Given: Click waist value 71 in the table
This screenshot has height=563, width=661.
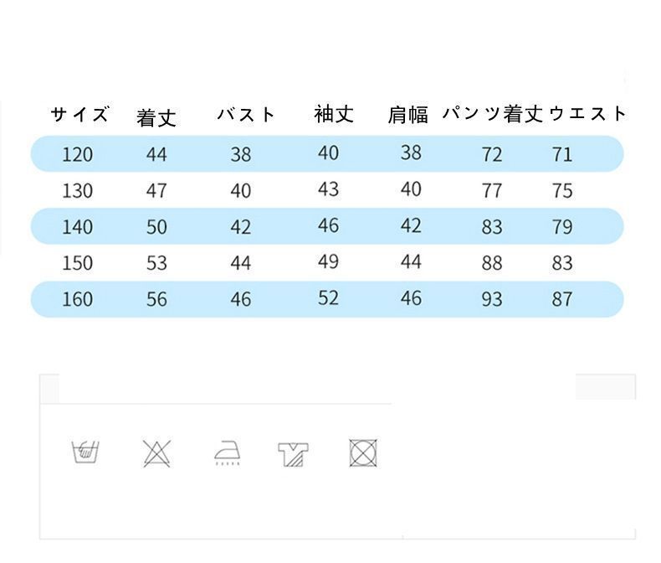Looking at the screenshot, I should tap(562, 154).
